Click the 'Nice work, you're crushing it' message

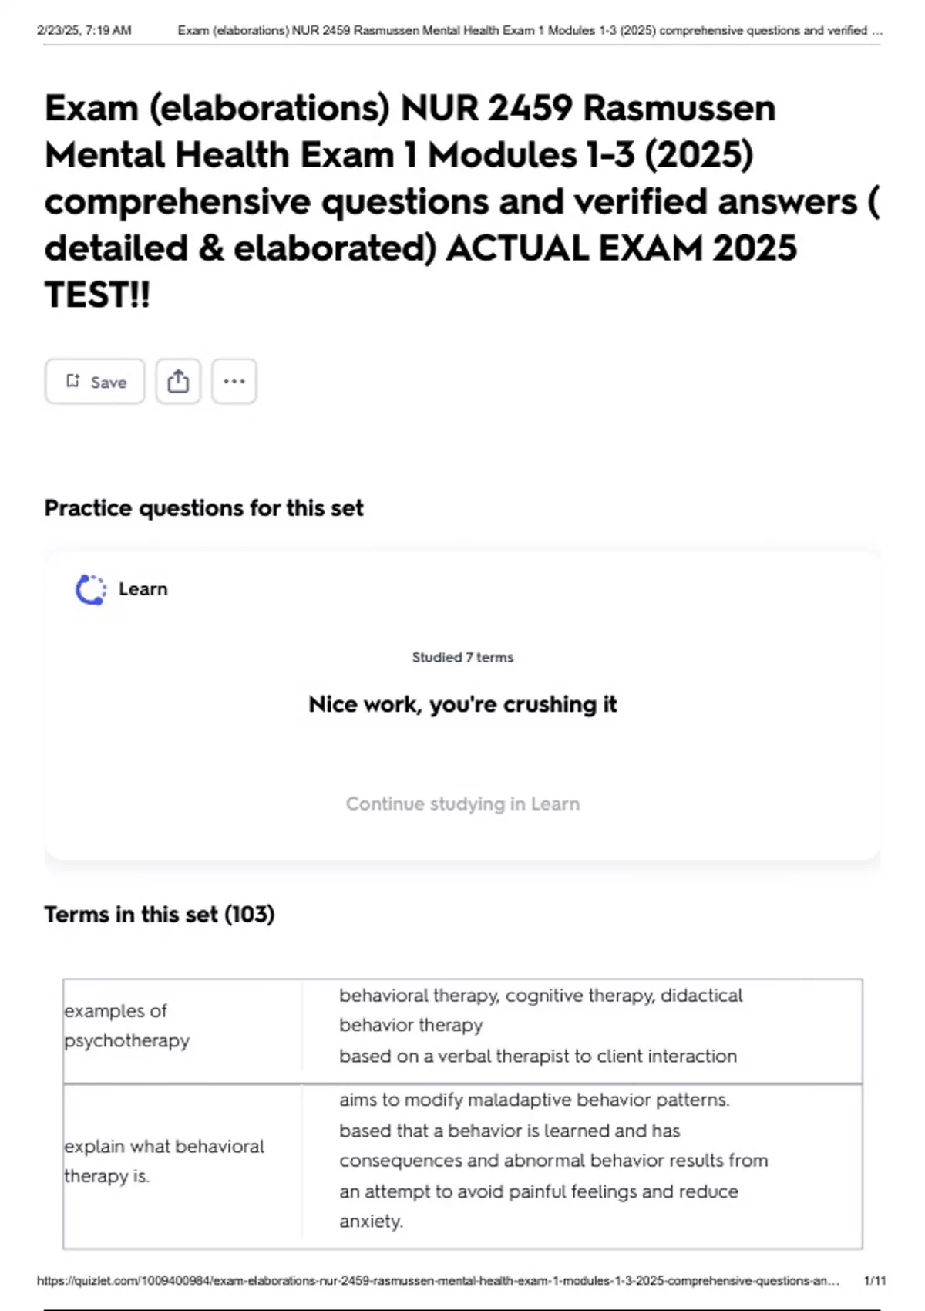462,704
